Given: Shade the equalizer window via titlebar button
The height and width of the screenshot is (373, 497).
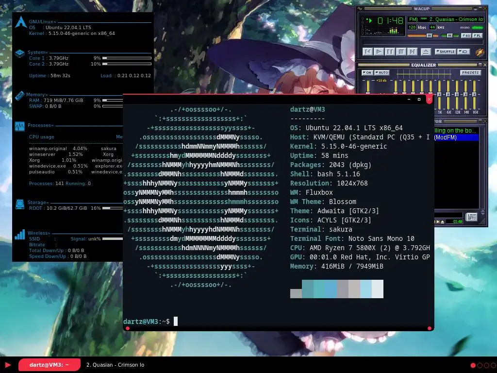Looking at the screenshot, I should [480, 65].
